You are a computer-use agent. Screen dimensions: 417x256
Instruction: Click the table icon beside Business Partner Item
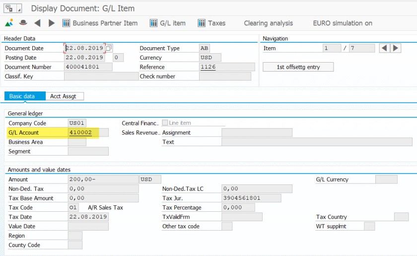66,23
